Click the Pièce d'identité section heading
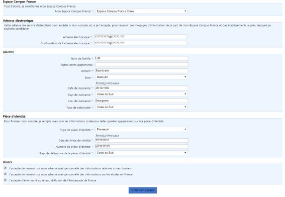 click(14, 117)
